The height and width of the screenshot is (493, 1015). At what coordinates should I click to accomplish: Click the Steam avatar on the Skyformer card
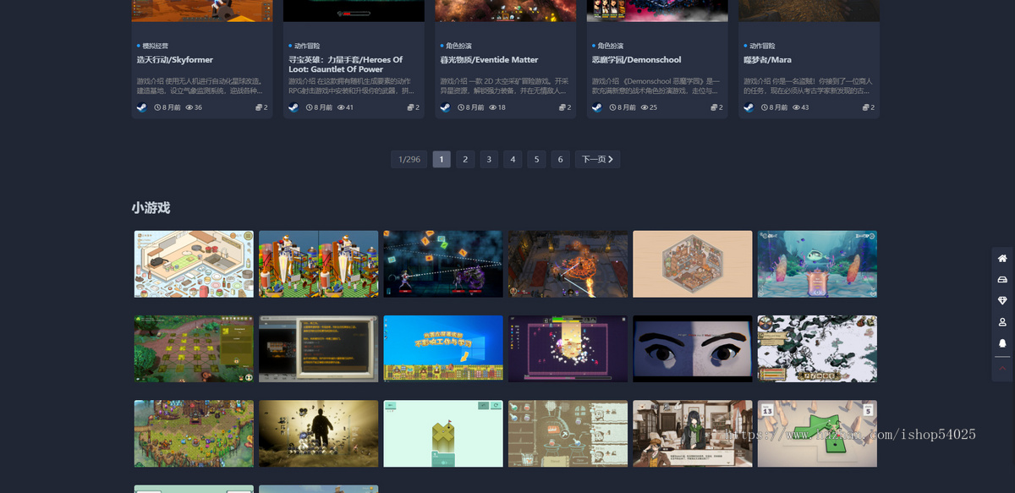[x=142, y=107]
